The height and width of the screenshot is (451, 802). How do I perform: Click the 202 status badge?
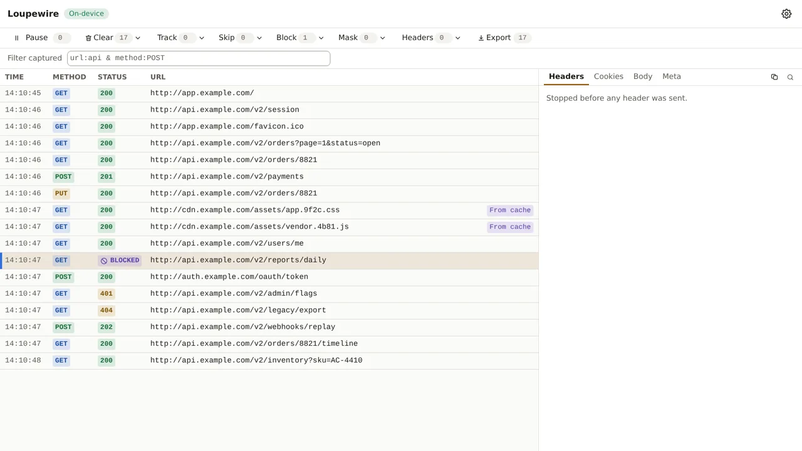(107, 327)
